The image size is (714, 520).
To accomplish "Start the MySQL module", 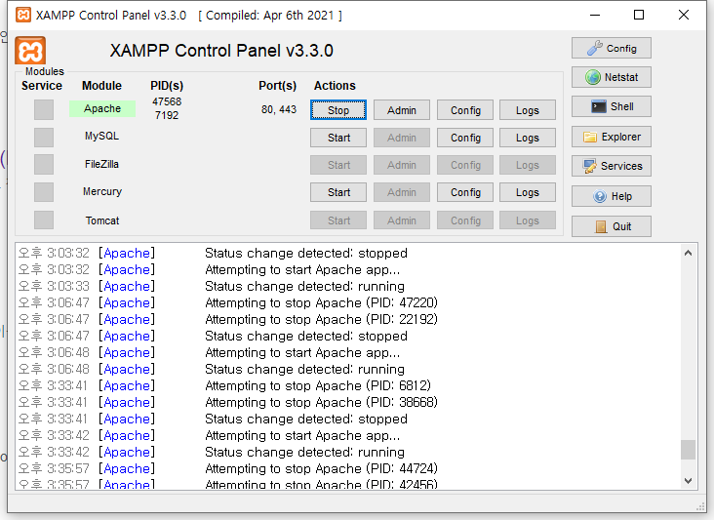I will (338, 138).
